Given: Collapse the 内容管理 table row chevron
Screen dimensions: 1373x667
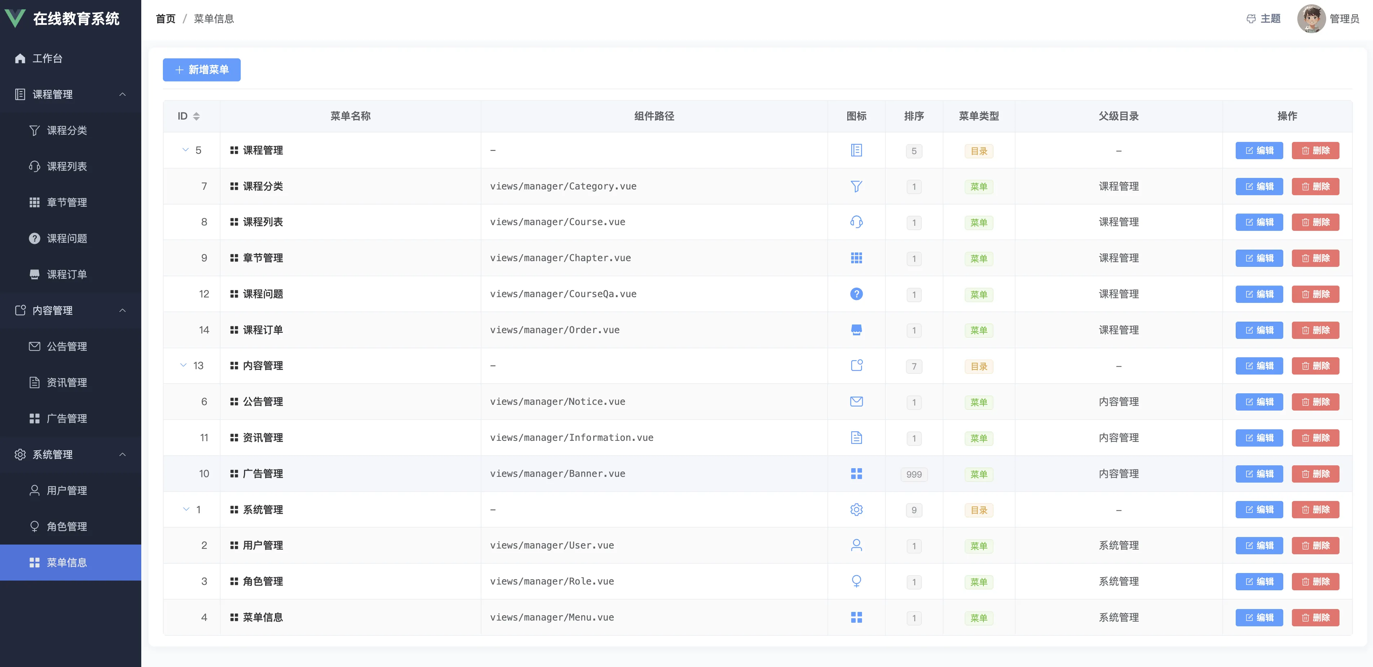Looking at the screenshot, I should click(x=183, y=366).
